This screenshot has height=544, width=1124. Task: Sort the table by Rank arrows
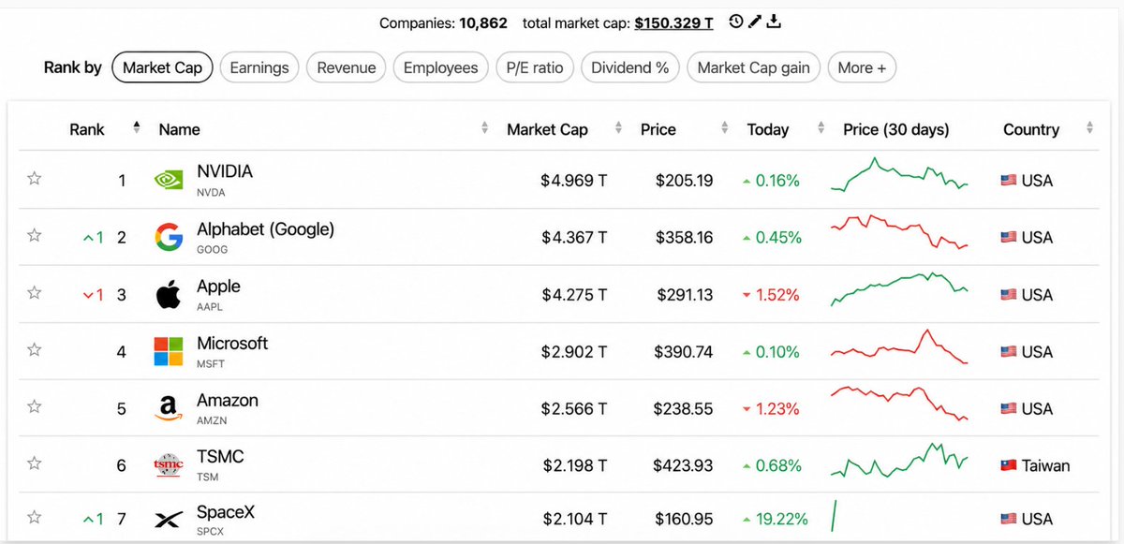(x=136, y=127)
